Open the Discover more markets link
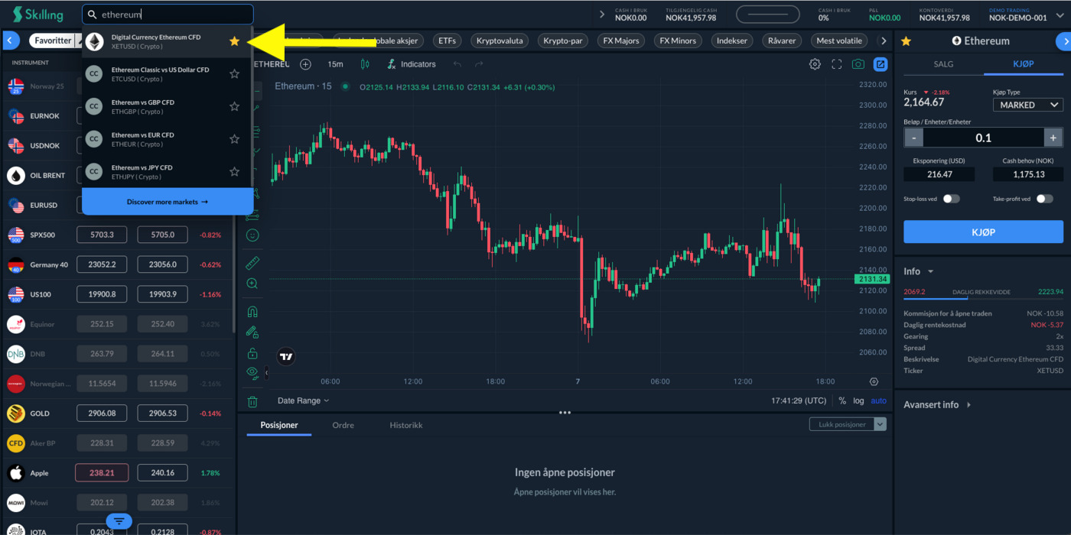Image resolution: width=1071 pixels, height=535 pixels. click(168, 202)
